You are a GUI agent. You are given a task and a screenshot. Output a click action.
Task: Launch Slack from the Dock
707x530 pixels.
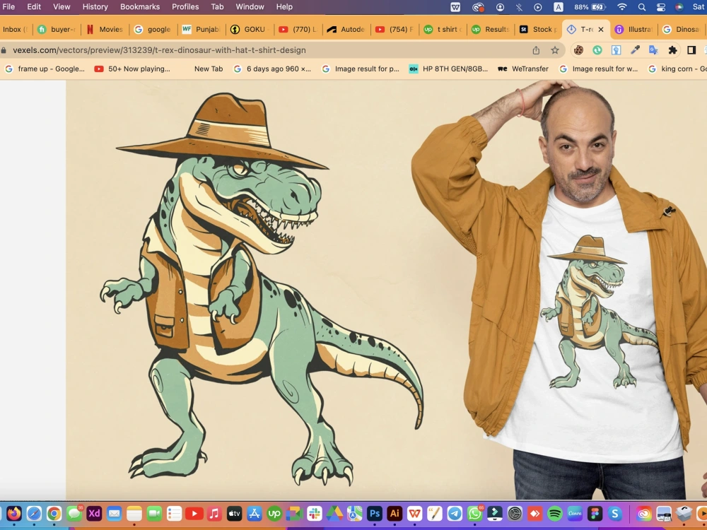[x=315, y=513]
